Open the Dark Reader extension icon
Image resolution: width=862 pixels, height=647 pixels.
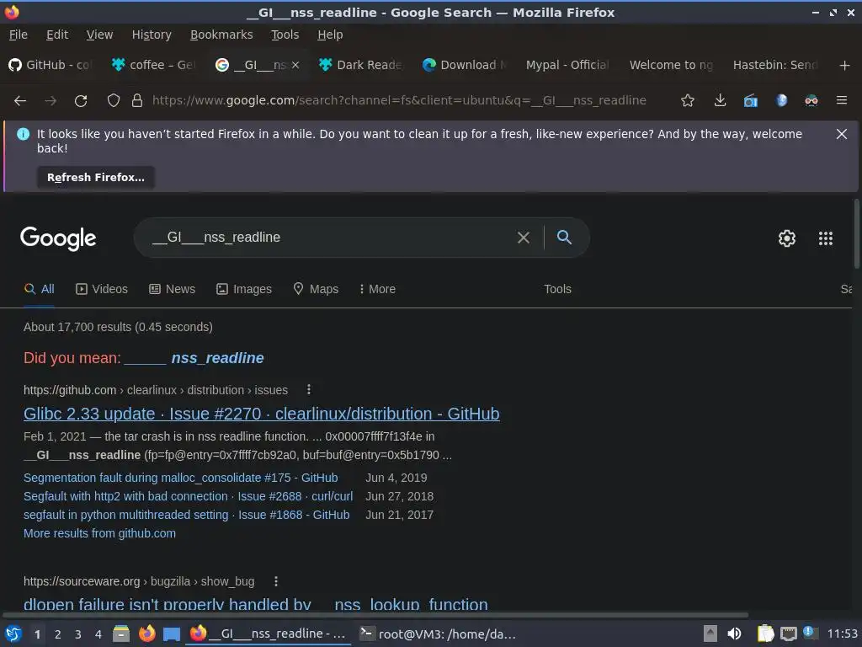pyautogui.click(x=811, y=101)
